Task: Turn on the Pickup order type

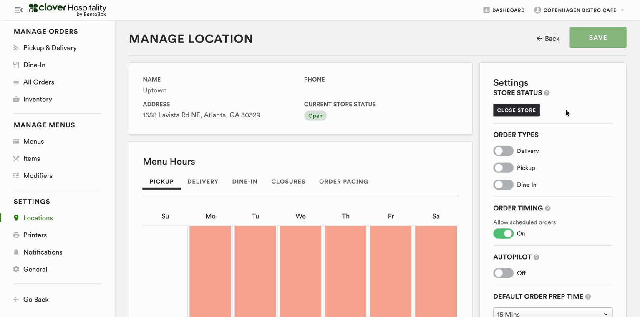Action: pyautogui.click(x=503, y=168)
